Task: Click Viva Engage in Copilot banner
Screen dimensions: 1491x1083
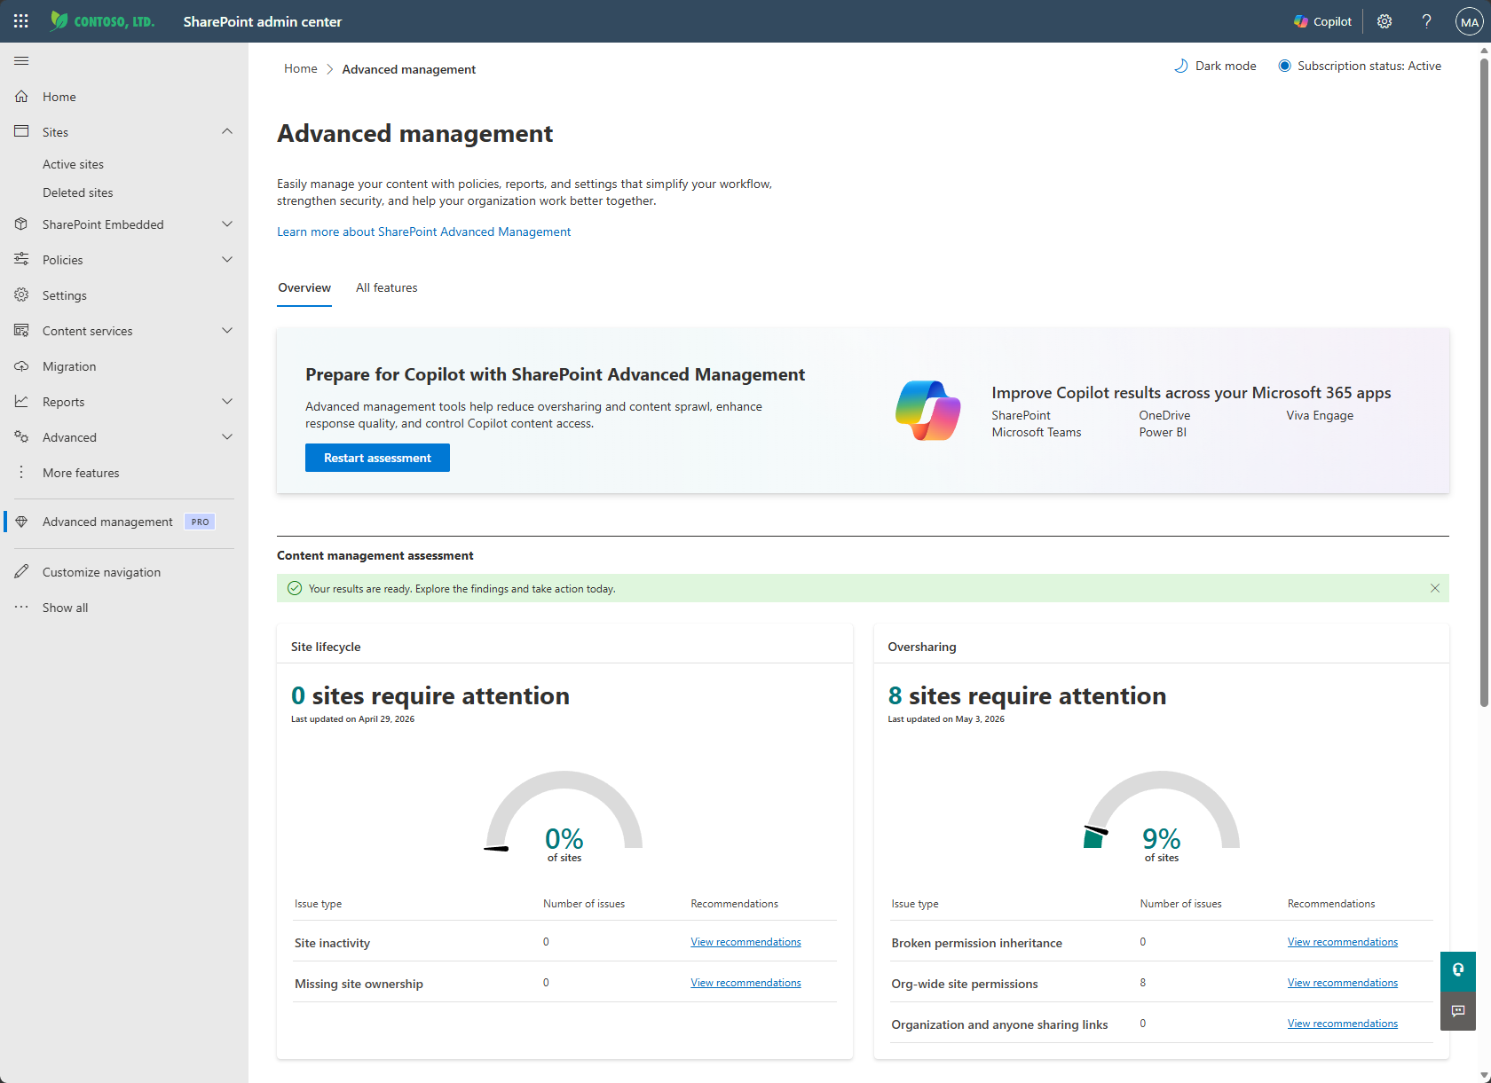Action: coord(1320,415)
